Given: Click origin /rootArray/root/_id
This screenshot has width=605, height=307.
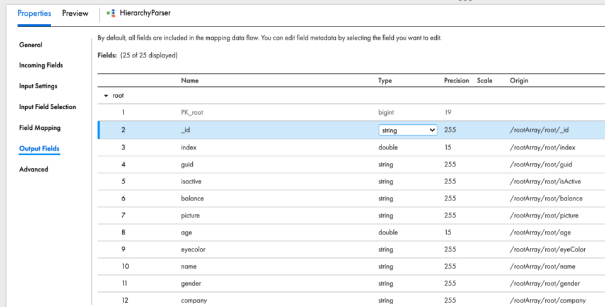Looking at the screenshot, I should pyautogui.click(x=539, y=130).
